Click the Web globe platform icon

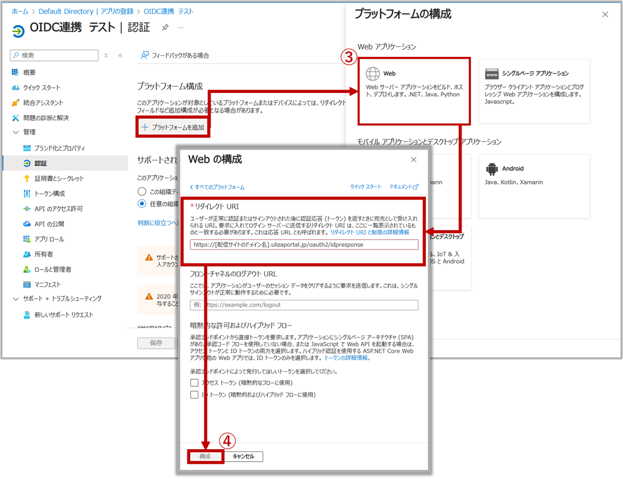coord(373,74)
